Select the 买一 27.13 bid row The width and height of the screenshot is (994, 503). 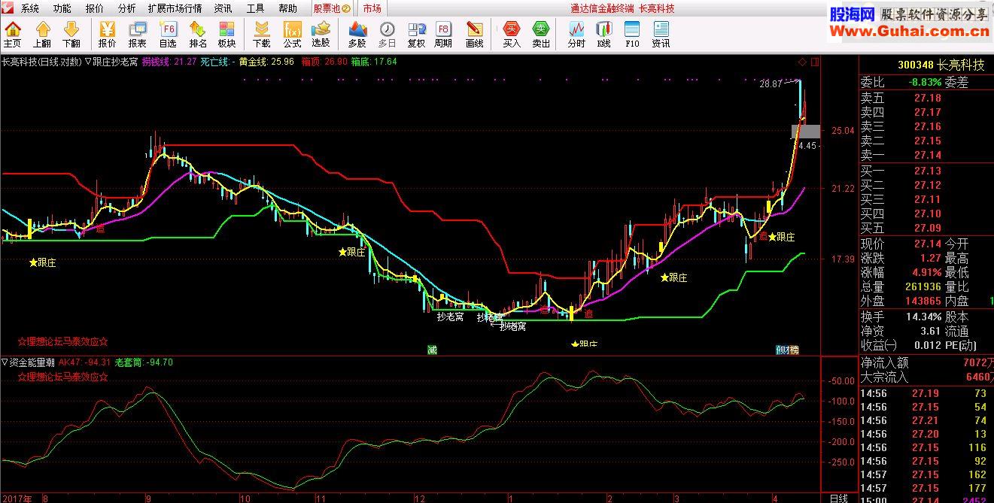point(926,171)
